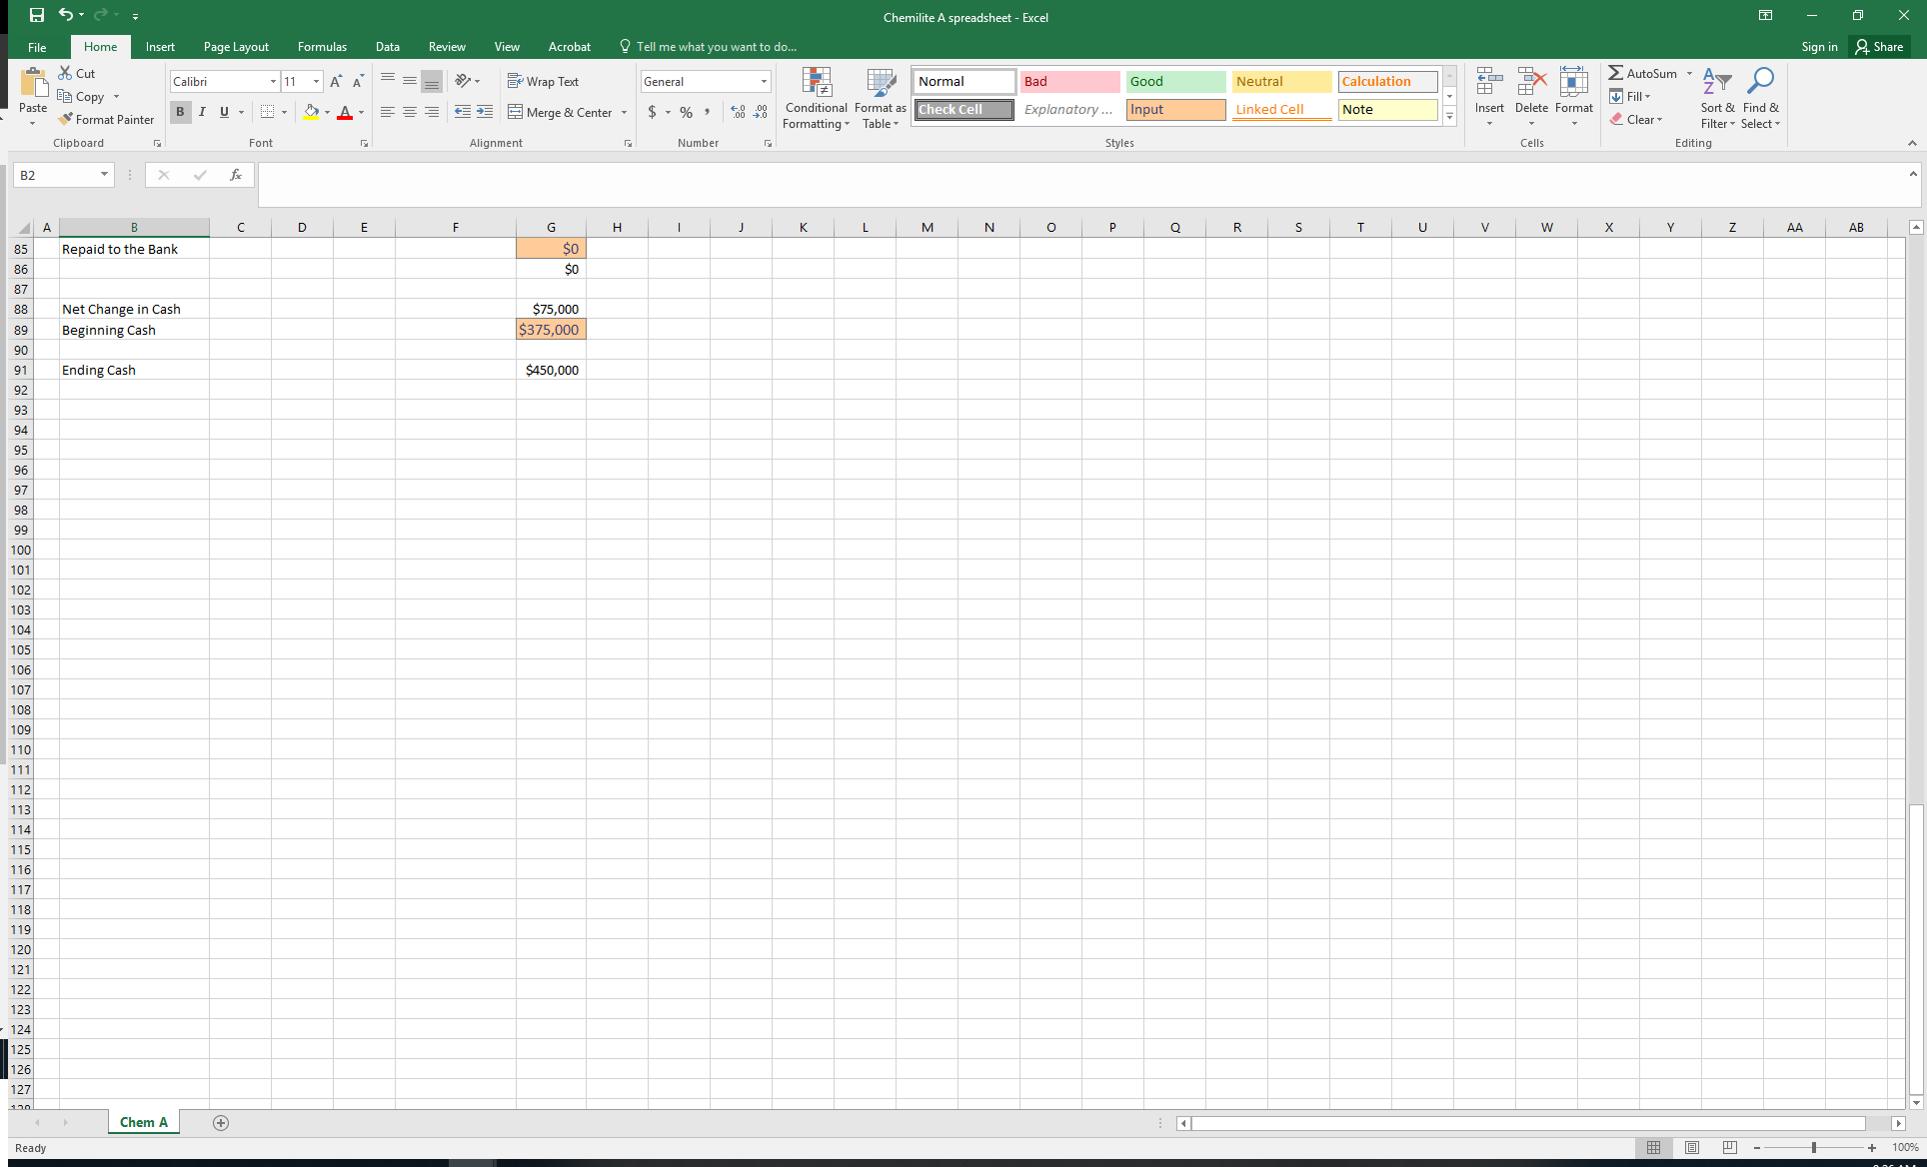Toggle Underline formatting
This screenshot has height=1167, width=1927.
[x=224, y=112]
